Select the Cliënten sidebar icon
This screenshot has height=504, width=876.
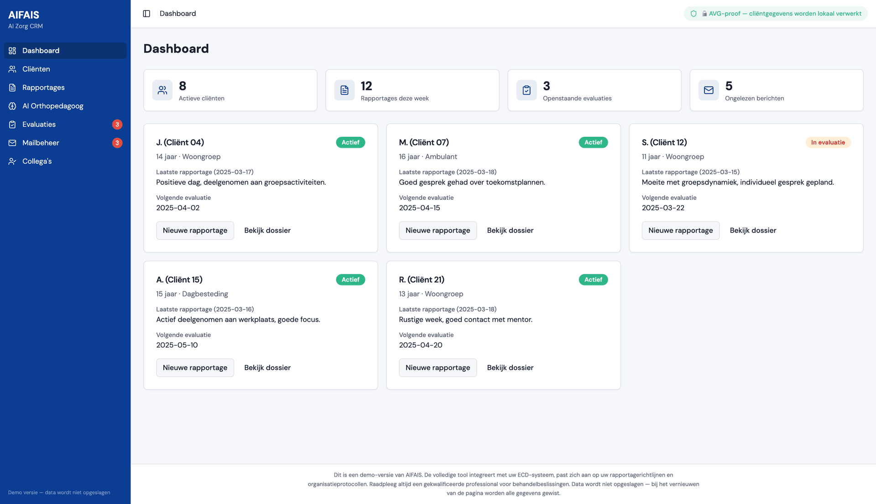(x=12, y=69)
